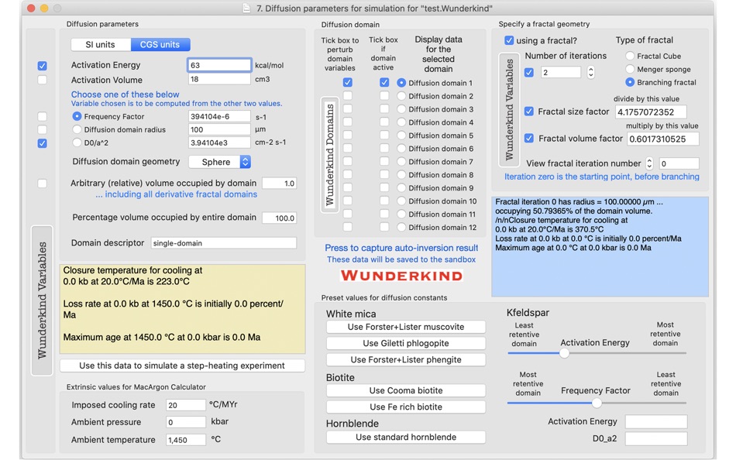Screen dimensions: 736x460
Task: Toggle the Arbitrary volume perturb checkbox
Action: coord(43,183)
